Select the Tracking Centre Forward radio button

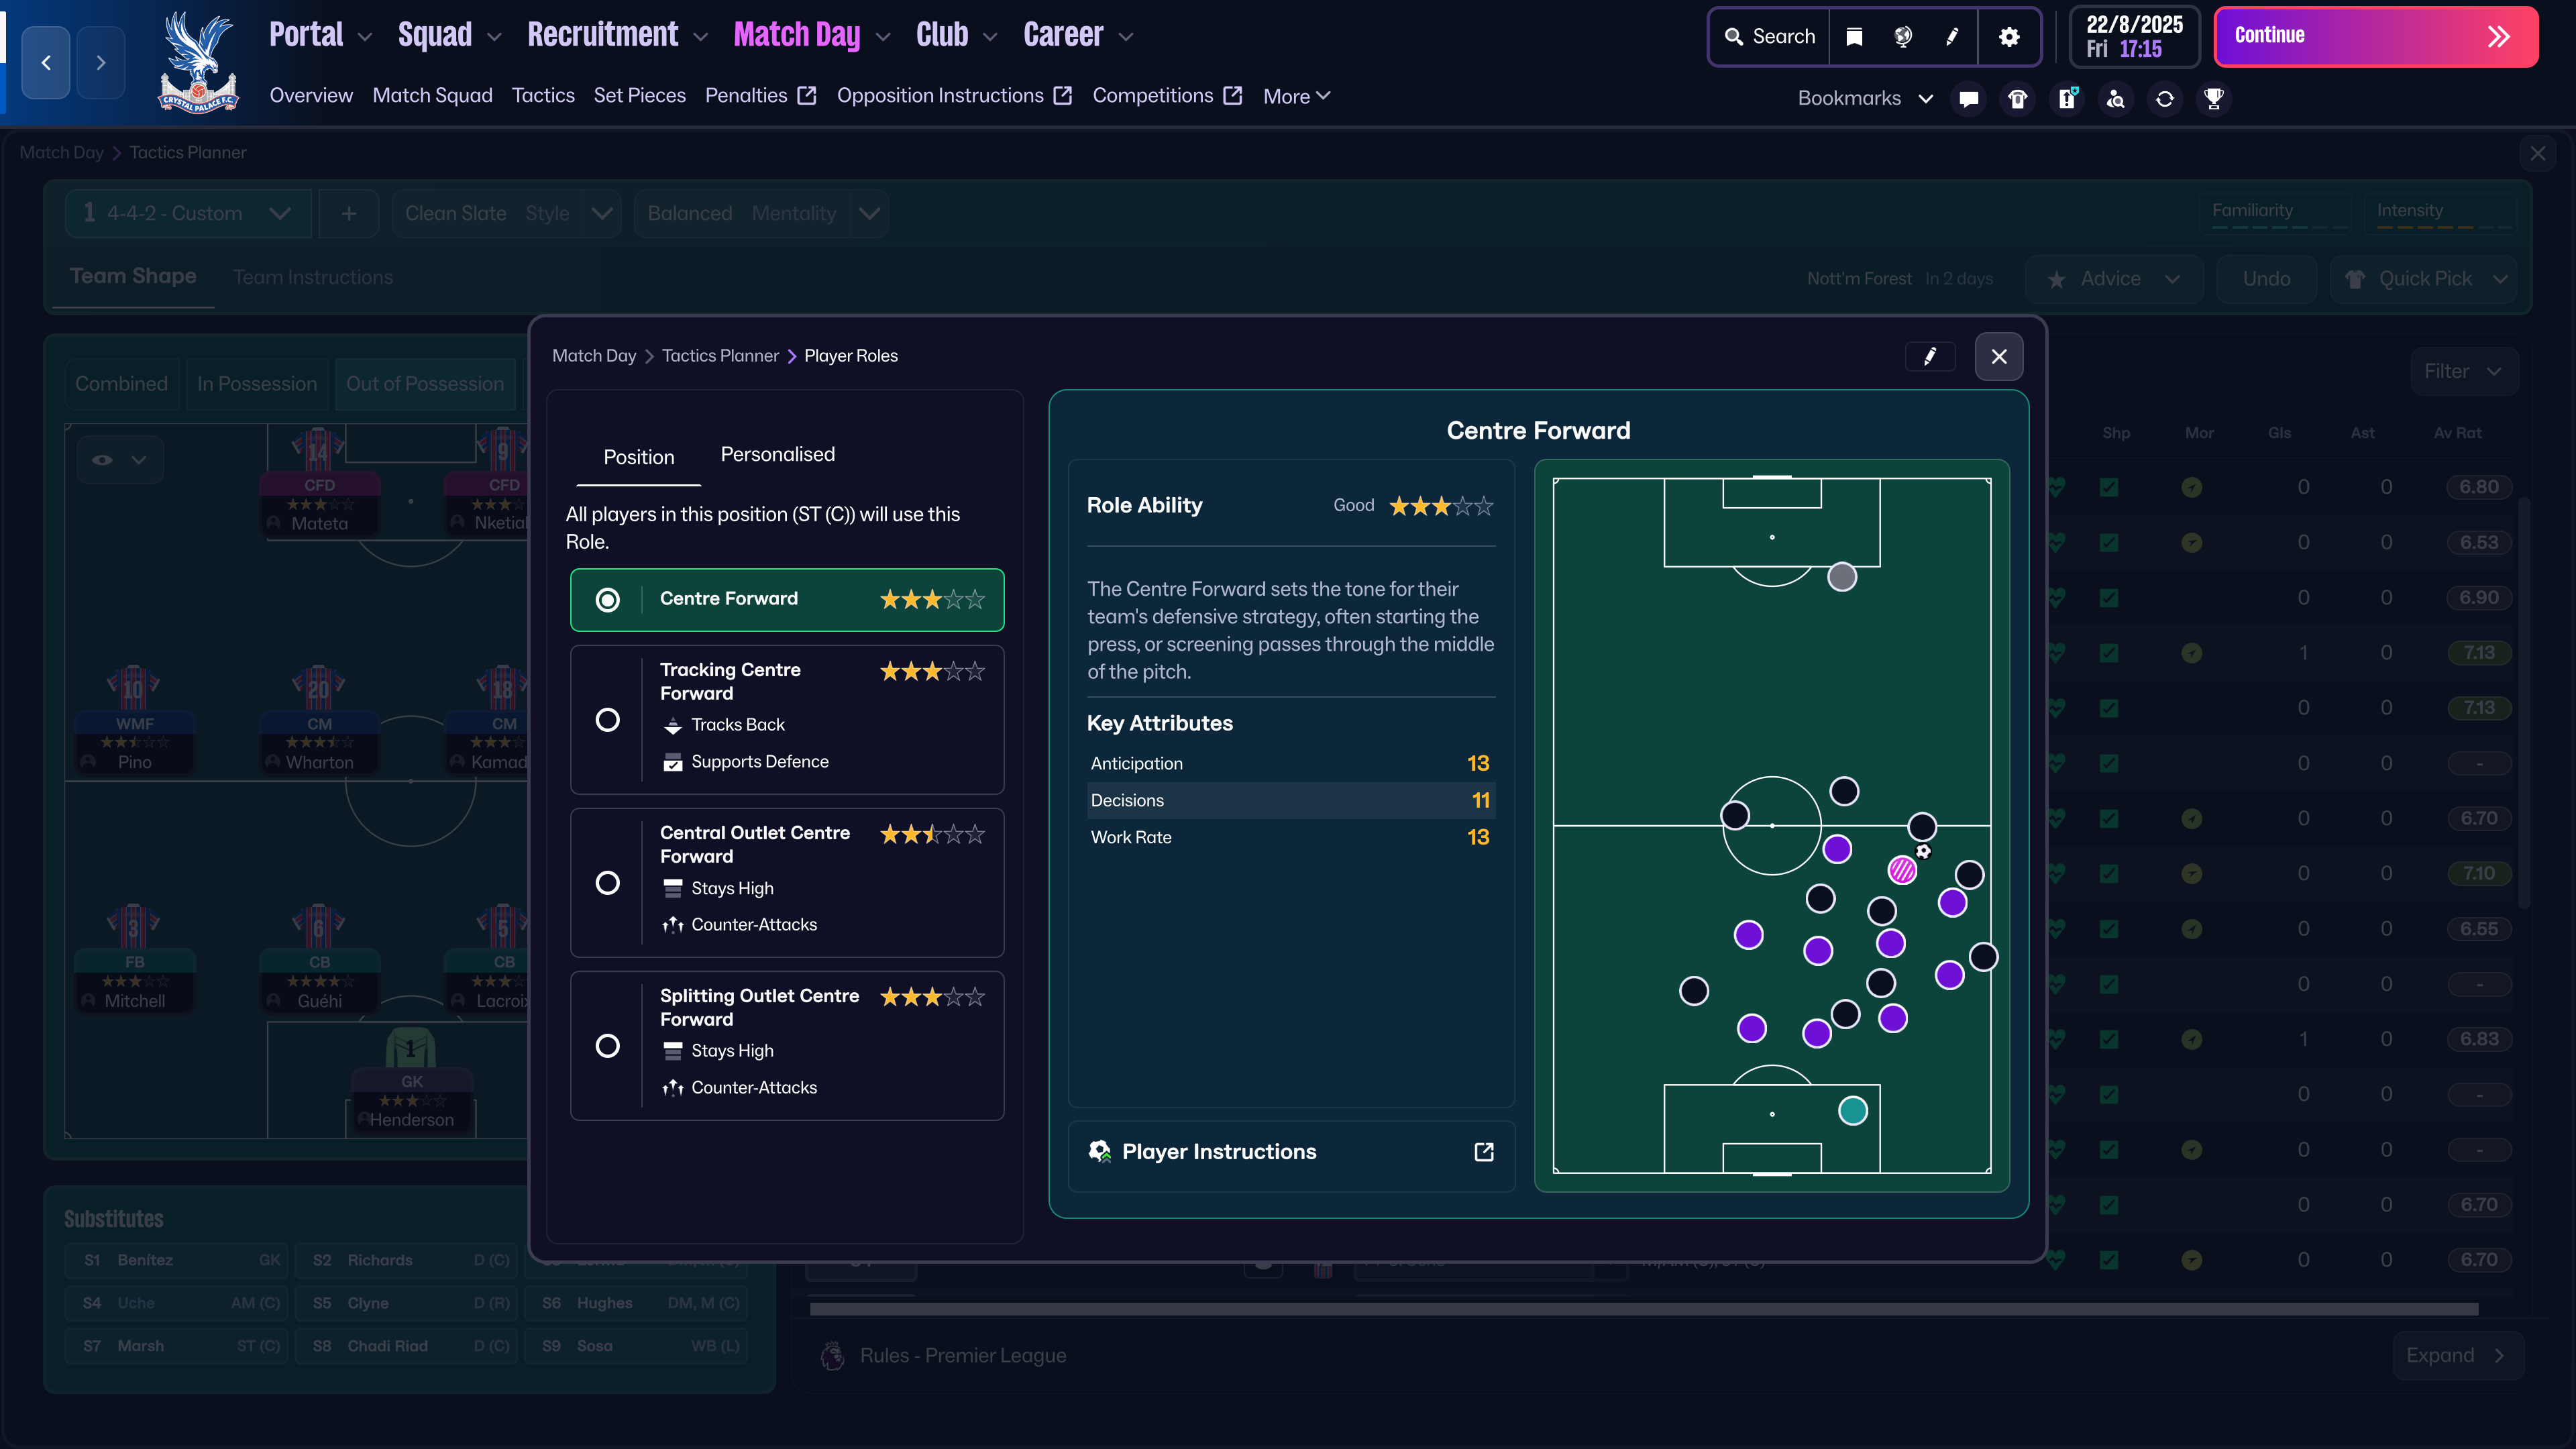pos(607,720)
